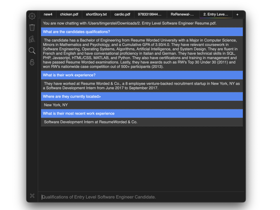Screen dimensions: 280x210
Task: Click question 'What is their most recent work experience'
Action: coord(142,113)
